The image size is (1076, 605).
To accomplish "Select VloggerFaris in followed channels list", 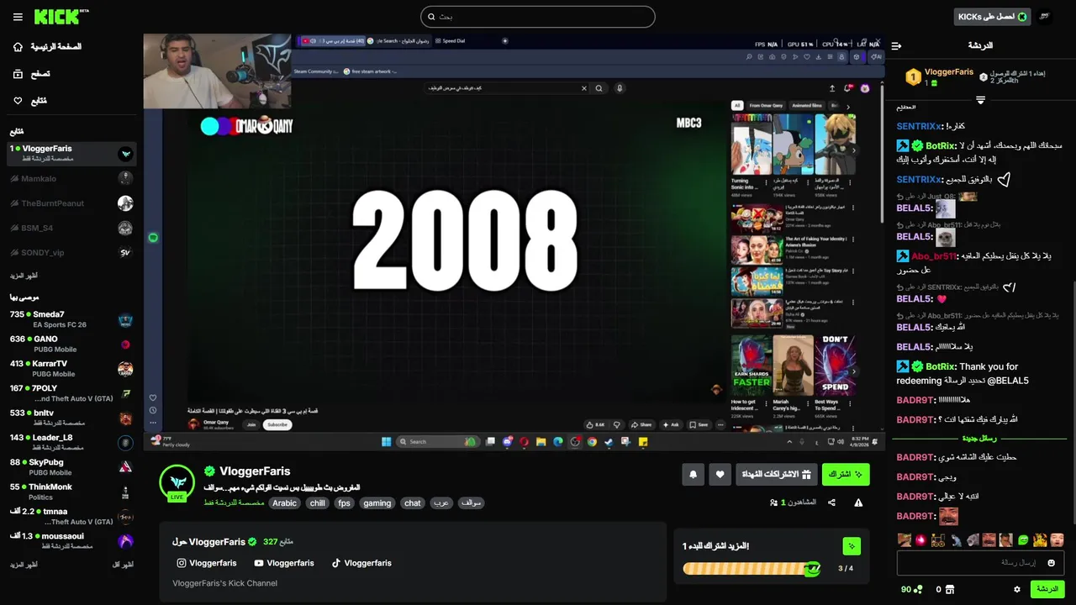I will pyautogui.click(x=71, y=153).
